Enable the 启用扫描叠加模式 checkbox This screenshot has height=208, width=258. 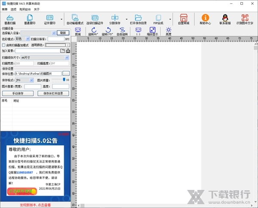pyautogui.click(x=4, y=45)
